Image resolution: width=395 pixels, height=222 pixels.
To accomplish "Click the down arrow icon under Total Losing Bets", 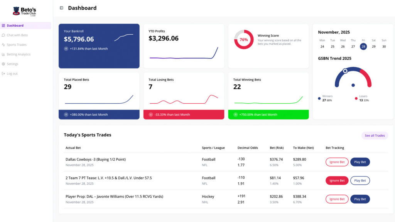I will click(151, 114).
